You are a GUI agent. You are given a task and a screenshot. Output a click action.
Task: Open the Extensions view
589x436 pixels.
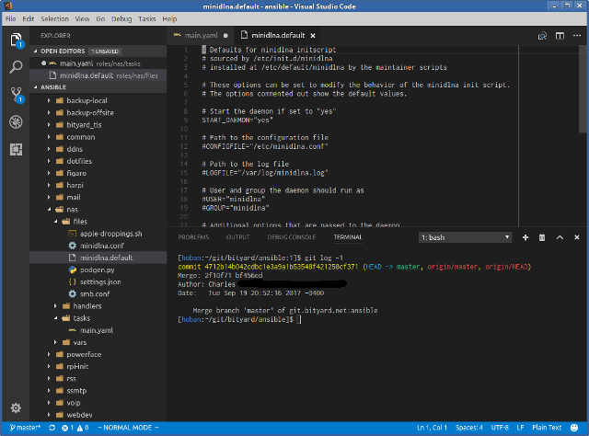click(x=16, y=148)
